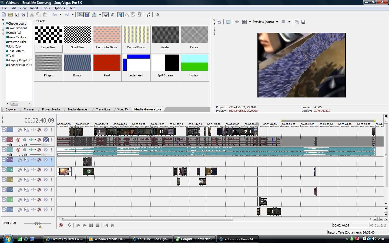The width and height of the screenshot is (389, 243).
Task: Open the Insert menu
Action: pyautogui.click(x=34, y=8)
